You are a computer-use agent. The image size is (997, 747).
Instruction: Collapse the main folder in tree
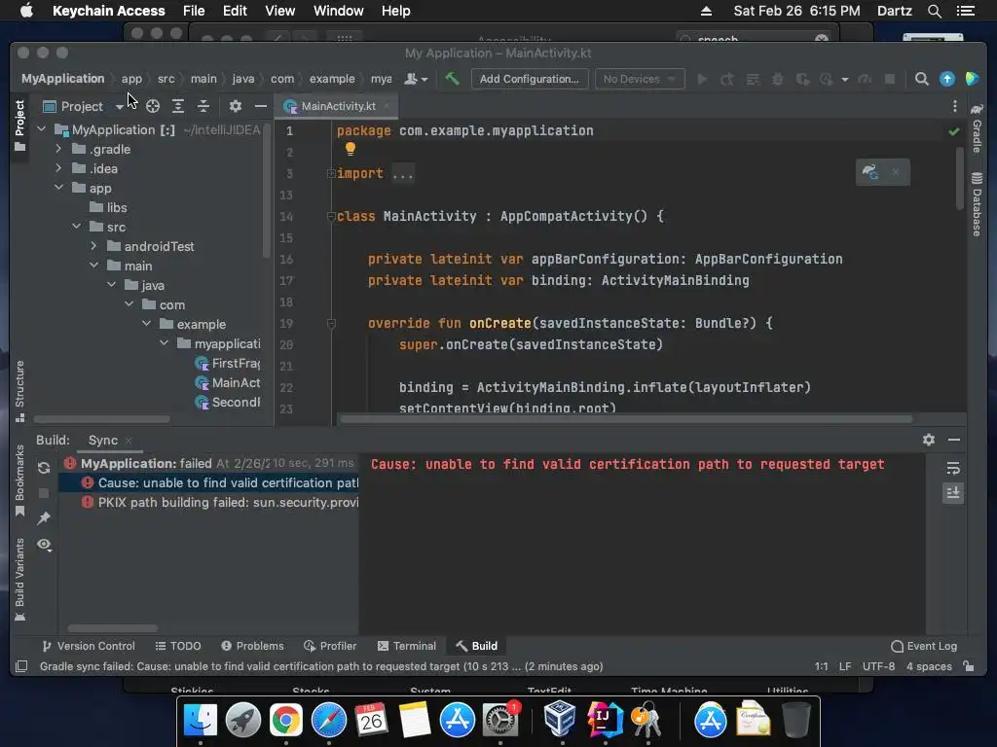93,266
